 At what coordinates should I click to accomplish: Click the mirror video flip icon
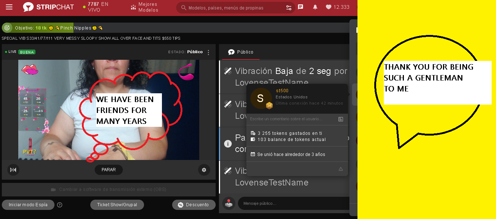[13, 170]
